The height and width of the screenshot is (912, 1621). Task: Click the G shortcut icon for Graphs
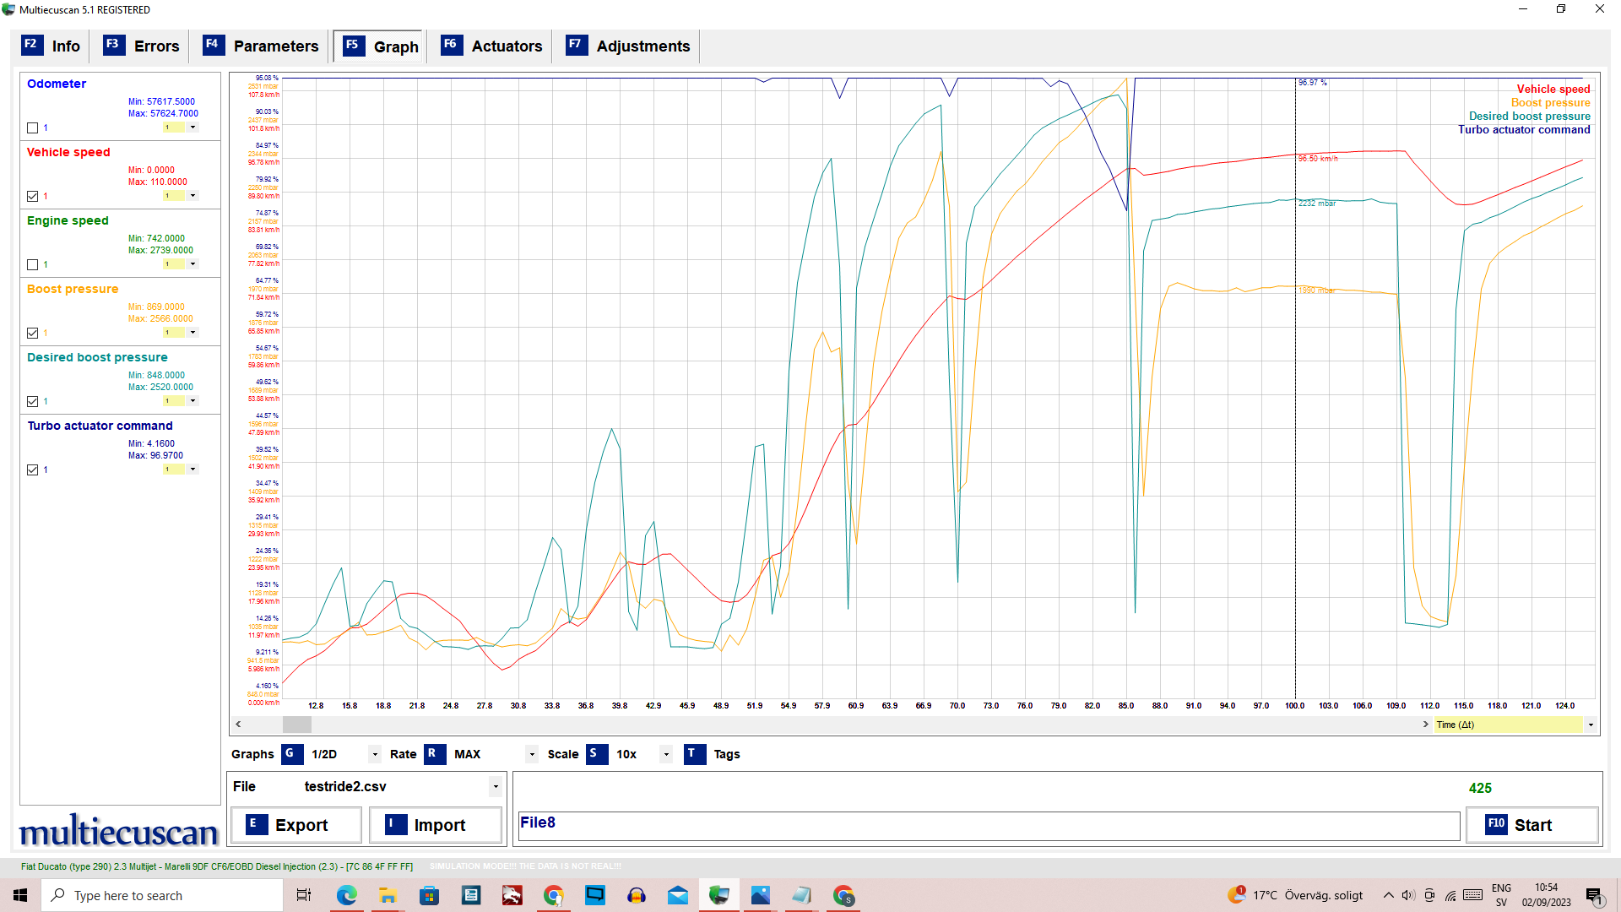(291, 753)
